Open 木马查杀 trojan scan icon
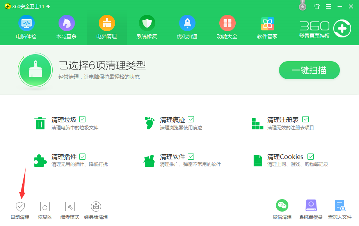 point(67,23)
